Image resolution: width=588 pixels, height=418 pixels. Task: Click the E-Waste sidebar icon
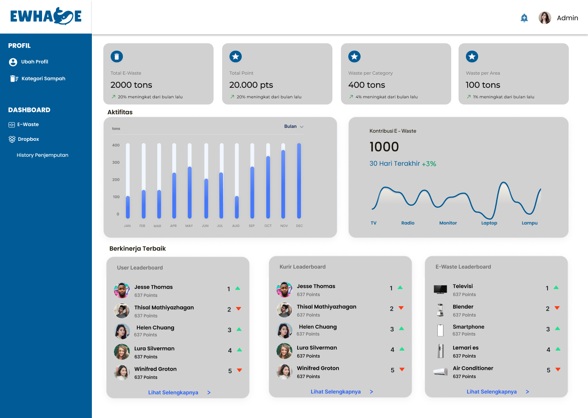click(12, 125)
